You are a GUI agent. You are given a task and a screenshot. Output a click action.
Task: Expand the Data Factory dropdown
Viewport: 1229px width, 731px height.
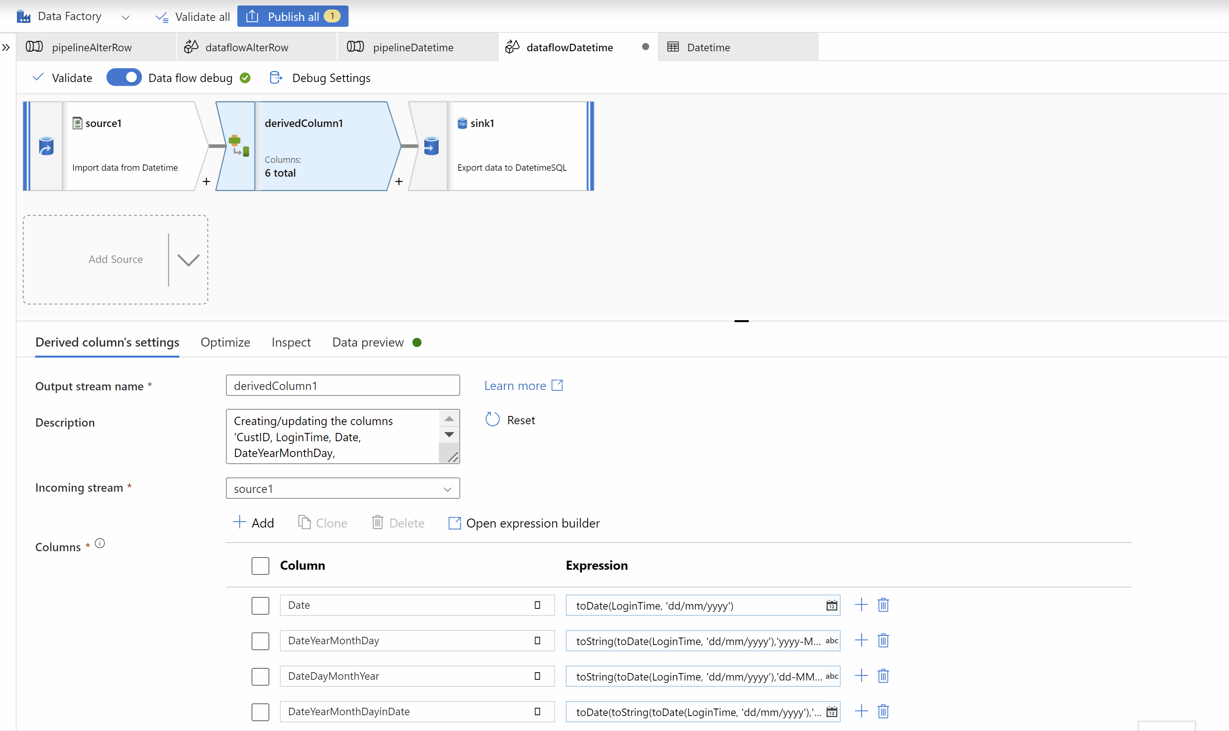[x=126, y=17]
